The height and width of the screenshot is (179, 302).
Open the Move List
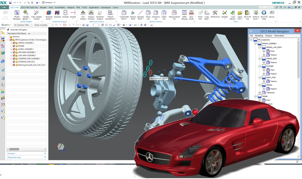click(x=148, y=15)
